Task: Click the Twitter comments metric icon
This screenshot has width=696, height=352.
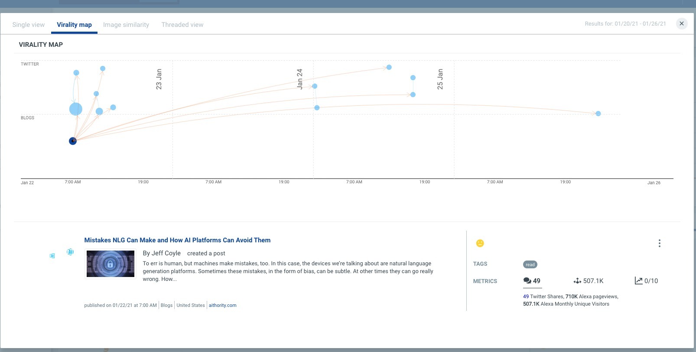Action: point(527,281)
